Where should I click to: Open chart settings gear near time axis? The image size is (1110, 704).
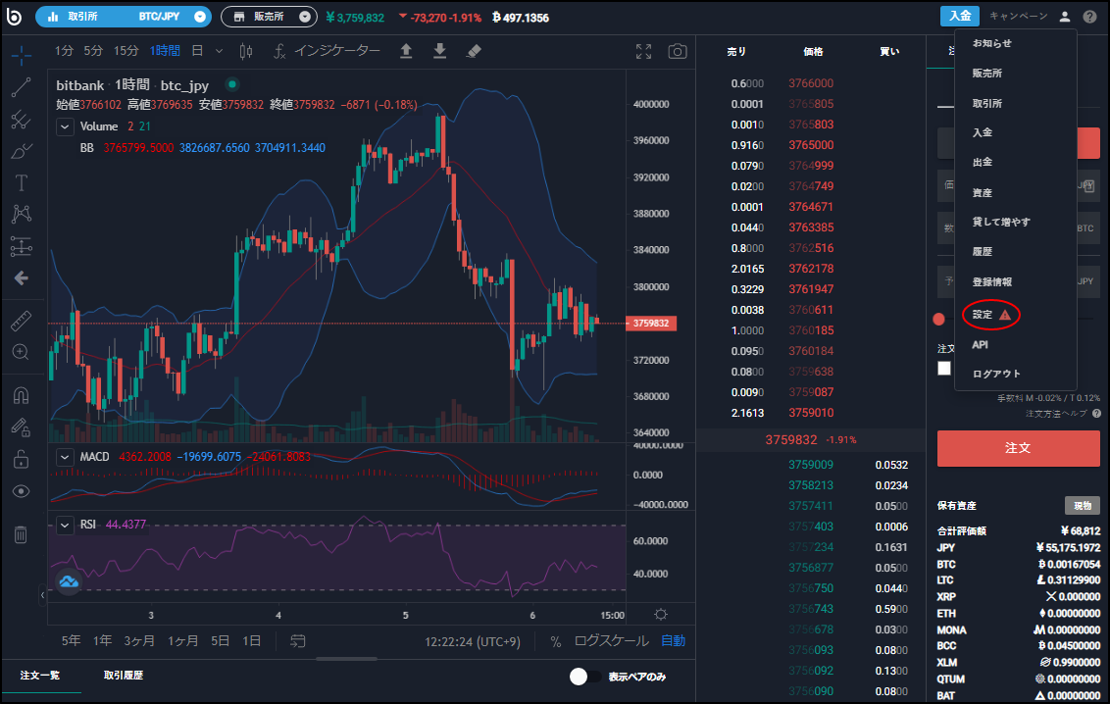click(x=661, y=614)
